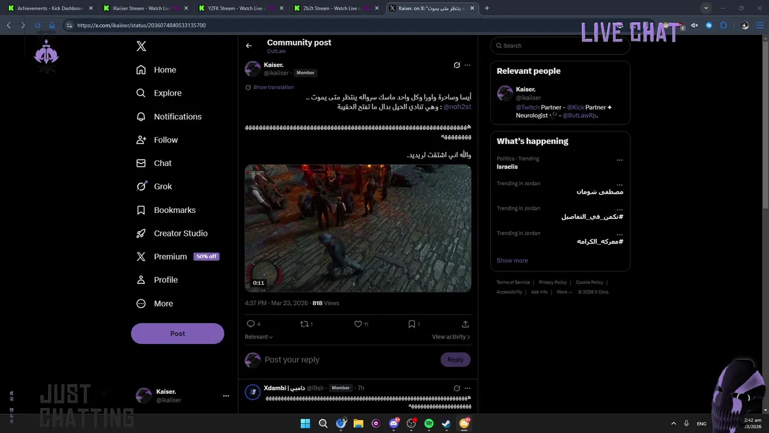Open account menu dots beside Kaiser account
769x433 pixels.
pos(226,396)
